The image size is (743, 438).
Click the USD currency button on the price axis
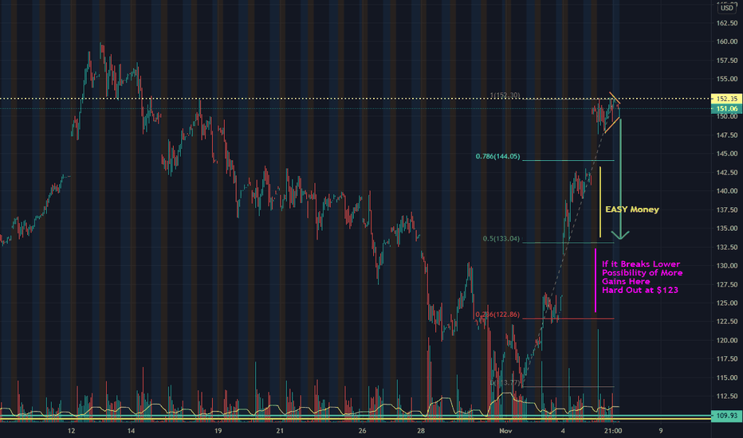coord(727,8)
